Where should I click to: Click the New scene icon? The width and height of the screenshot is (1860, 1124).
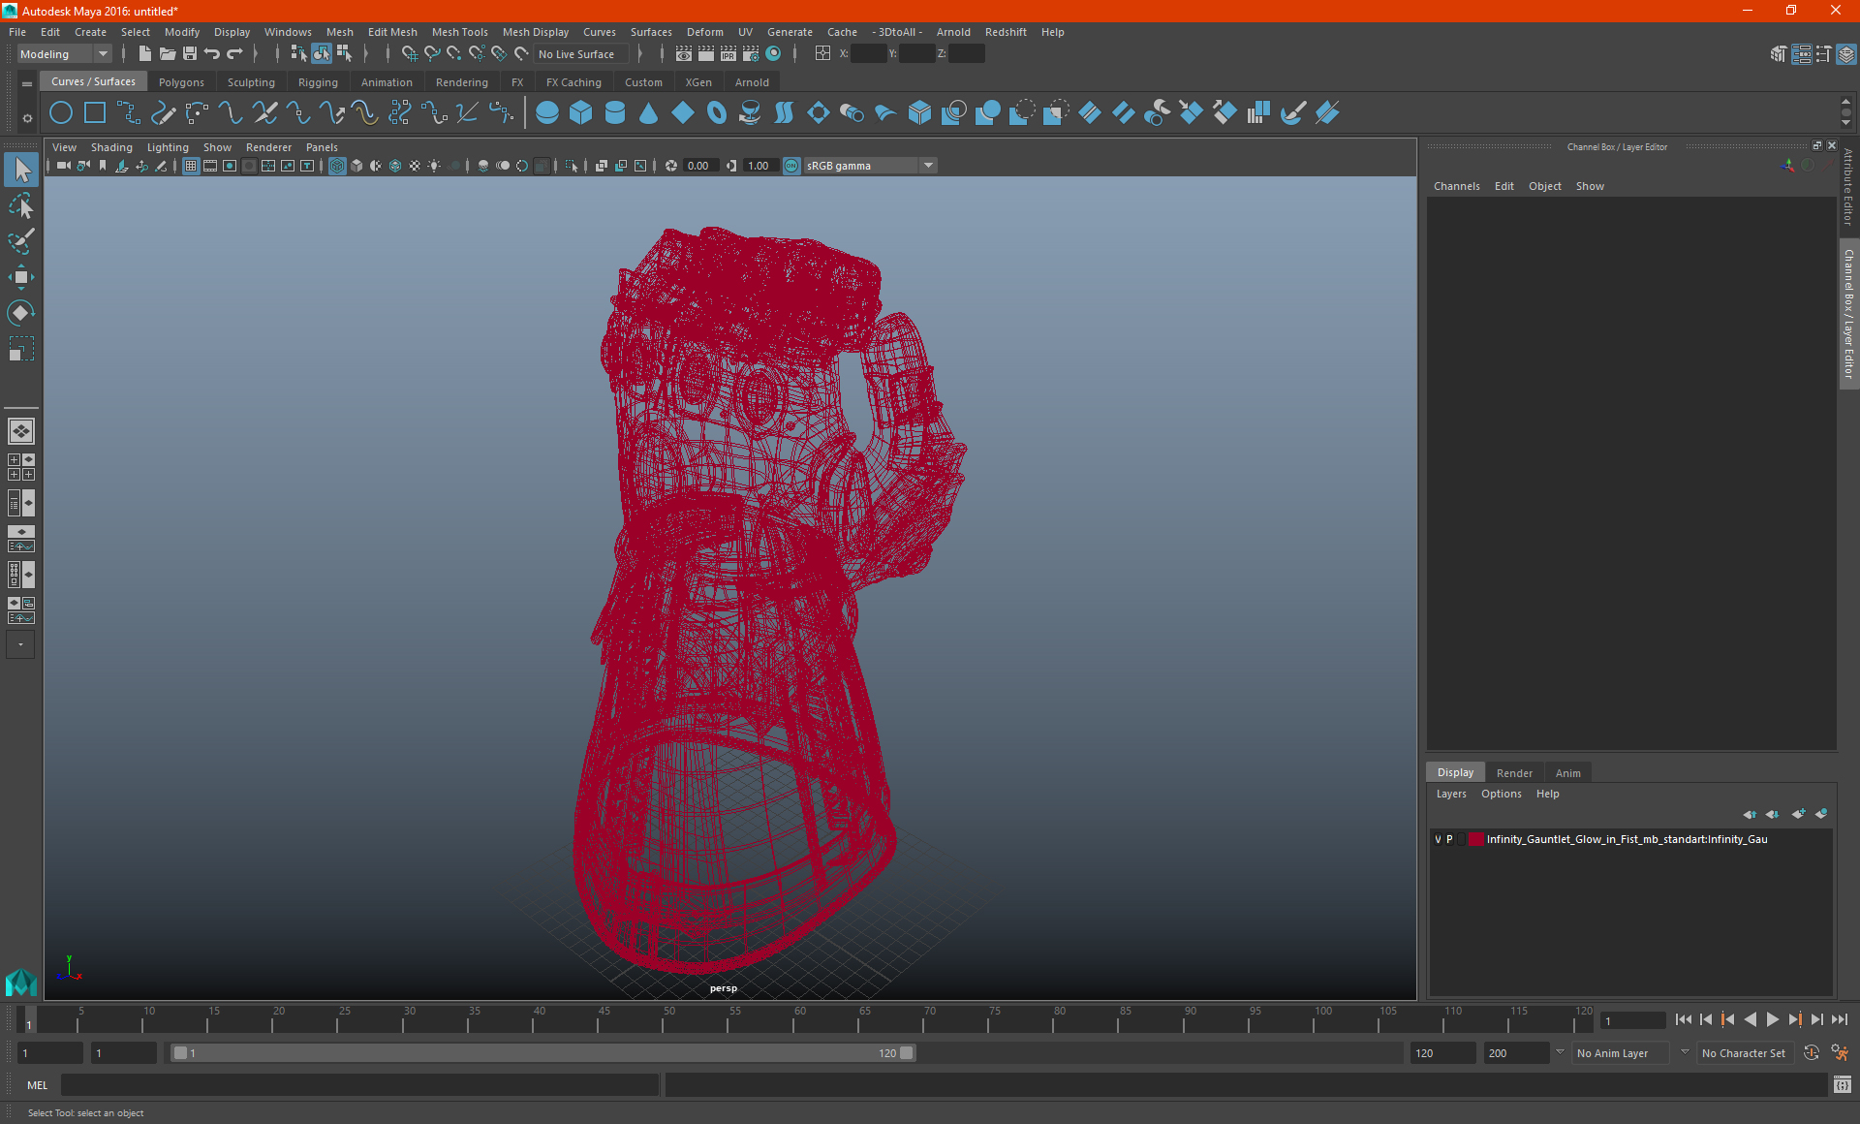(144, 54)
